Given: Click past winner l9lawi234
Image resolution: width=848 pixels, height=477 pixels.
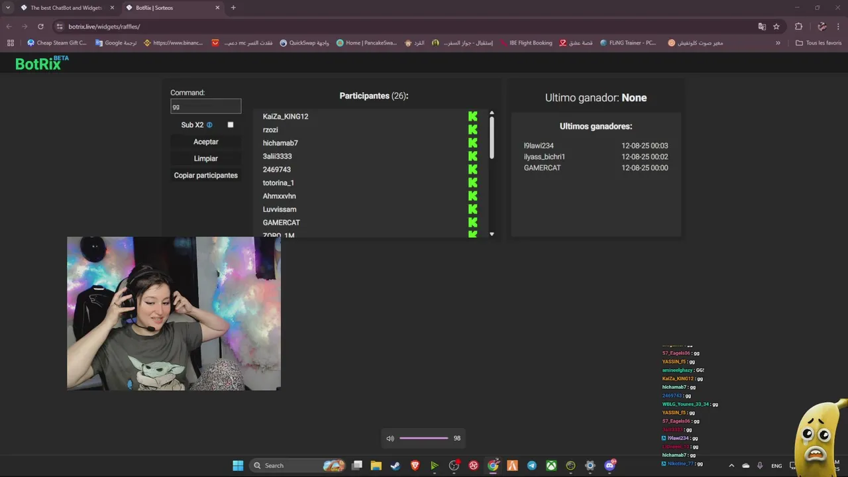Looking at the screenshot, I should tap(539, 146).
